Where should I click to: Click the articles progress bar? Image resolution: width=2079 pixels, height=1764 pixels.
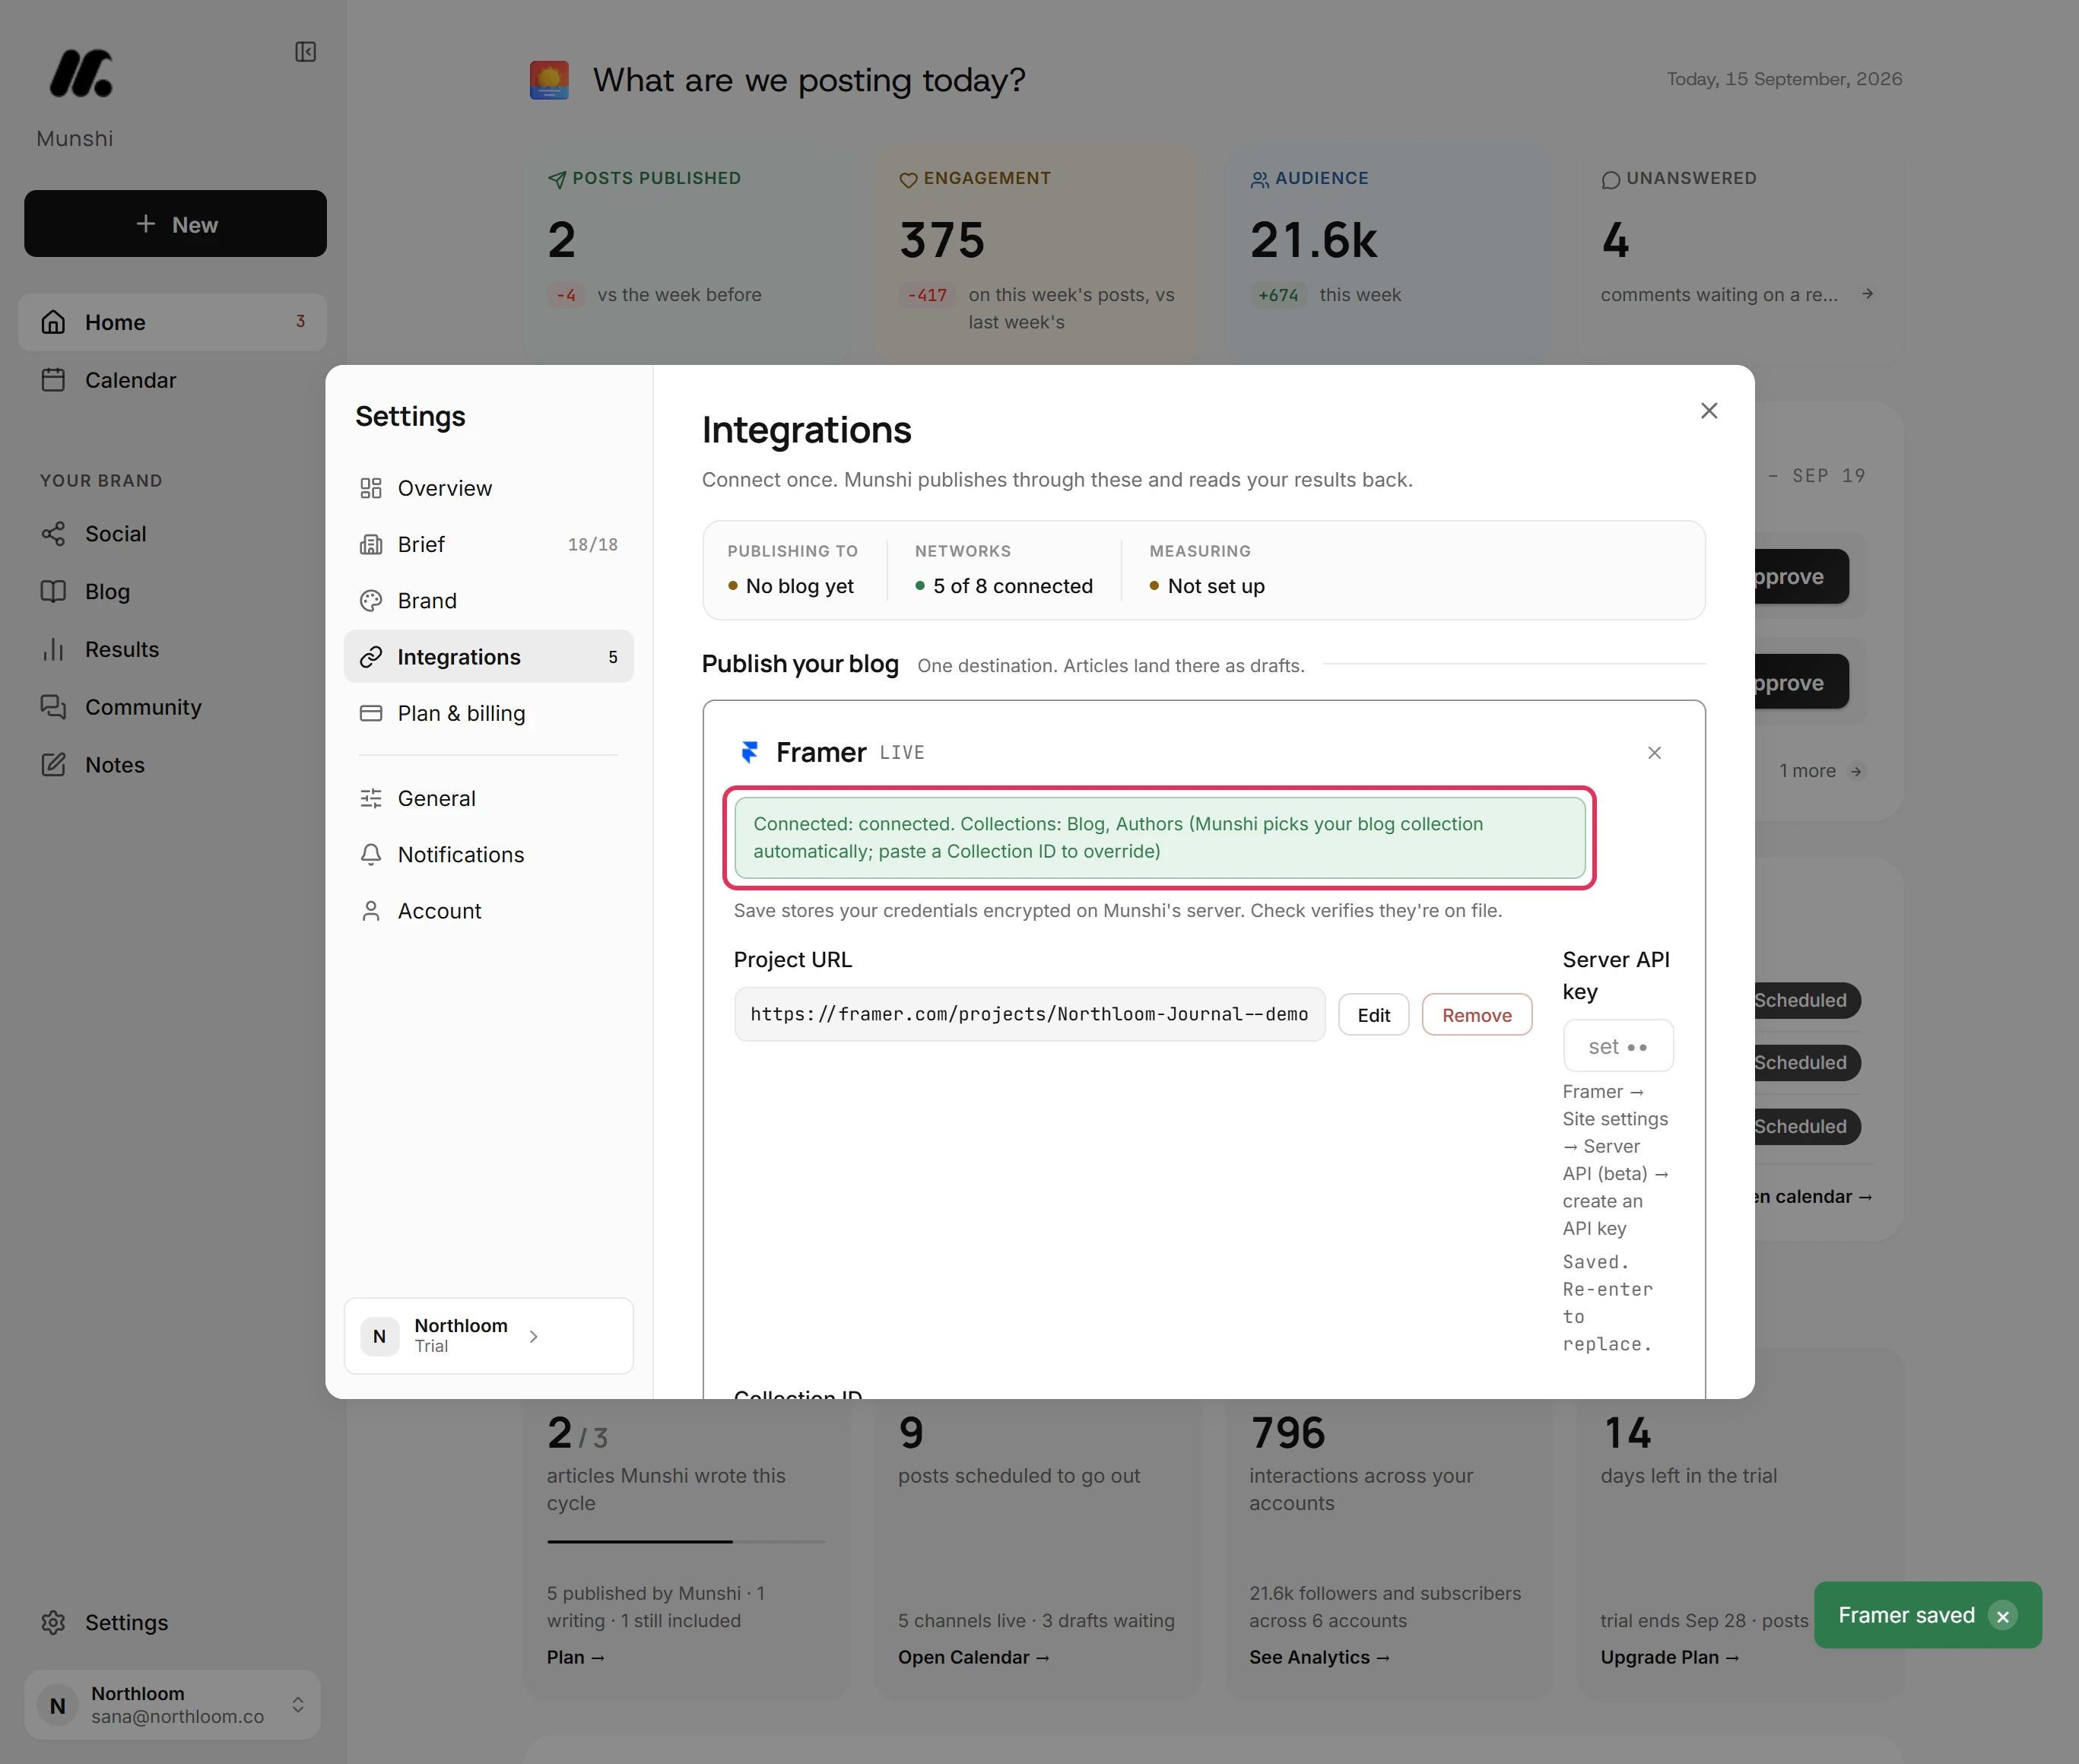tap(686, 1541)
